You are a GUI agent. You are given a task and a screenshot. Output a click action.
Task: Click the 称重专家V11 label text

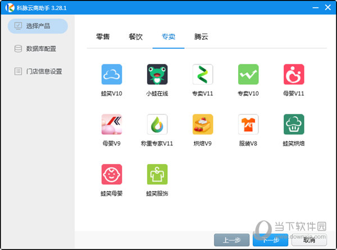click(157, 143)
